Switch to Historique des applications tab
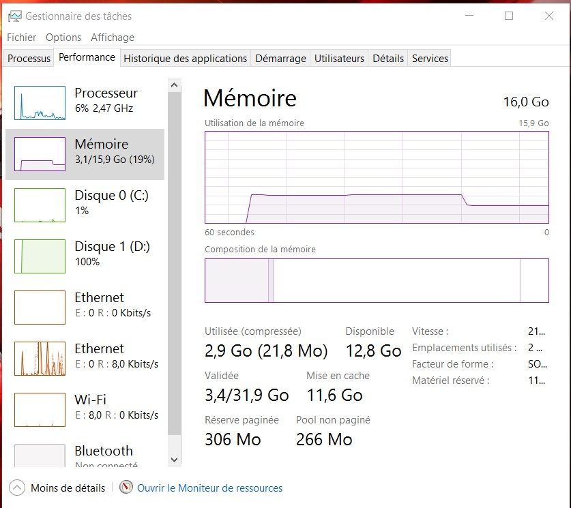Image resolution: width=571 pixels, height=508 pixels. tap(186, 58)
